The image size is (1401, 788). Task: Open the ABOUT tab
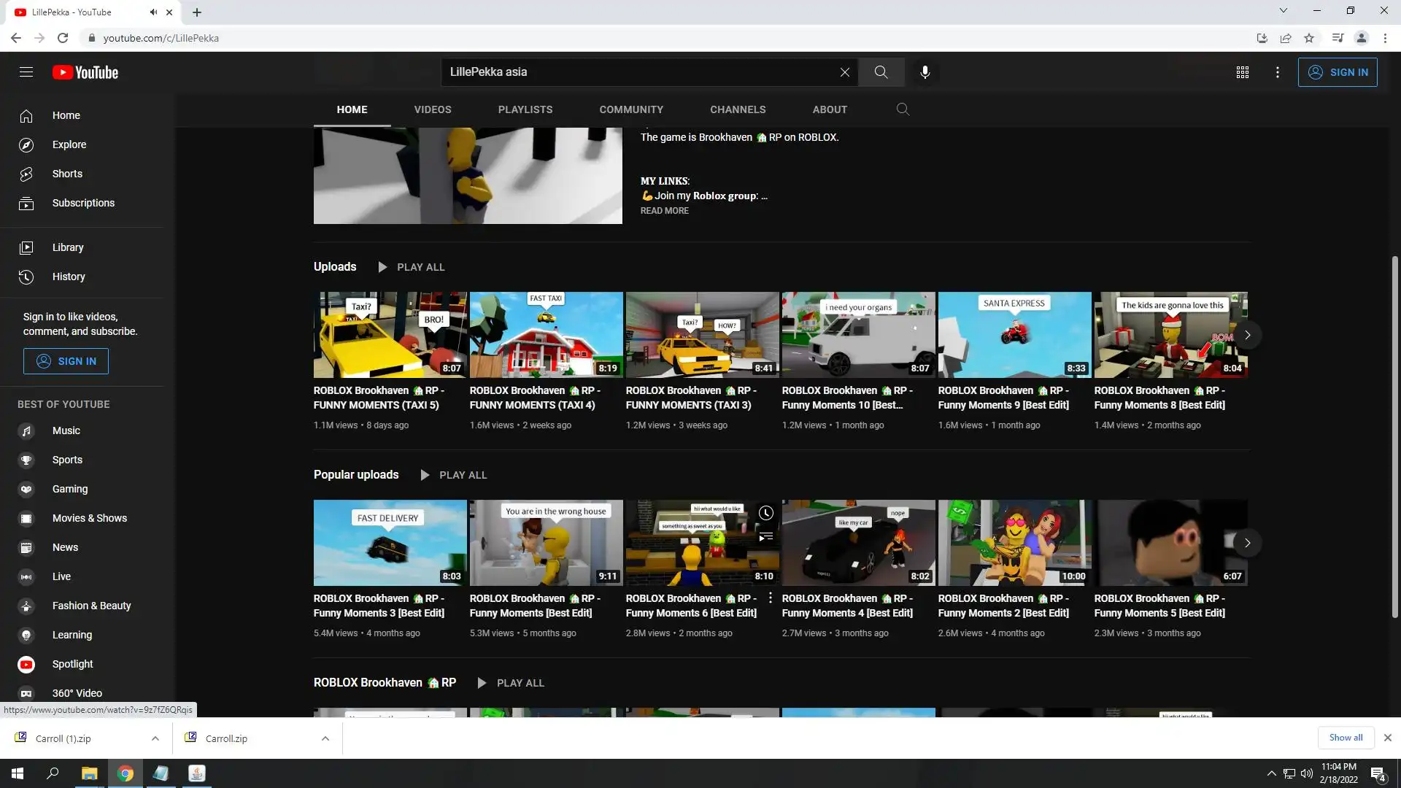click(x=830, y=109)
